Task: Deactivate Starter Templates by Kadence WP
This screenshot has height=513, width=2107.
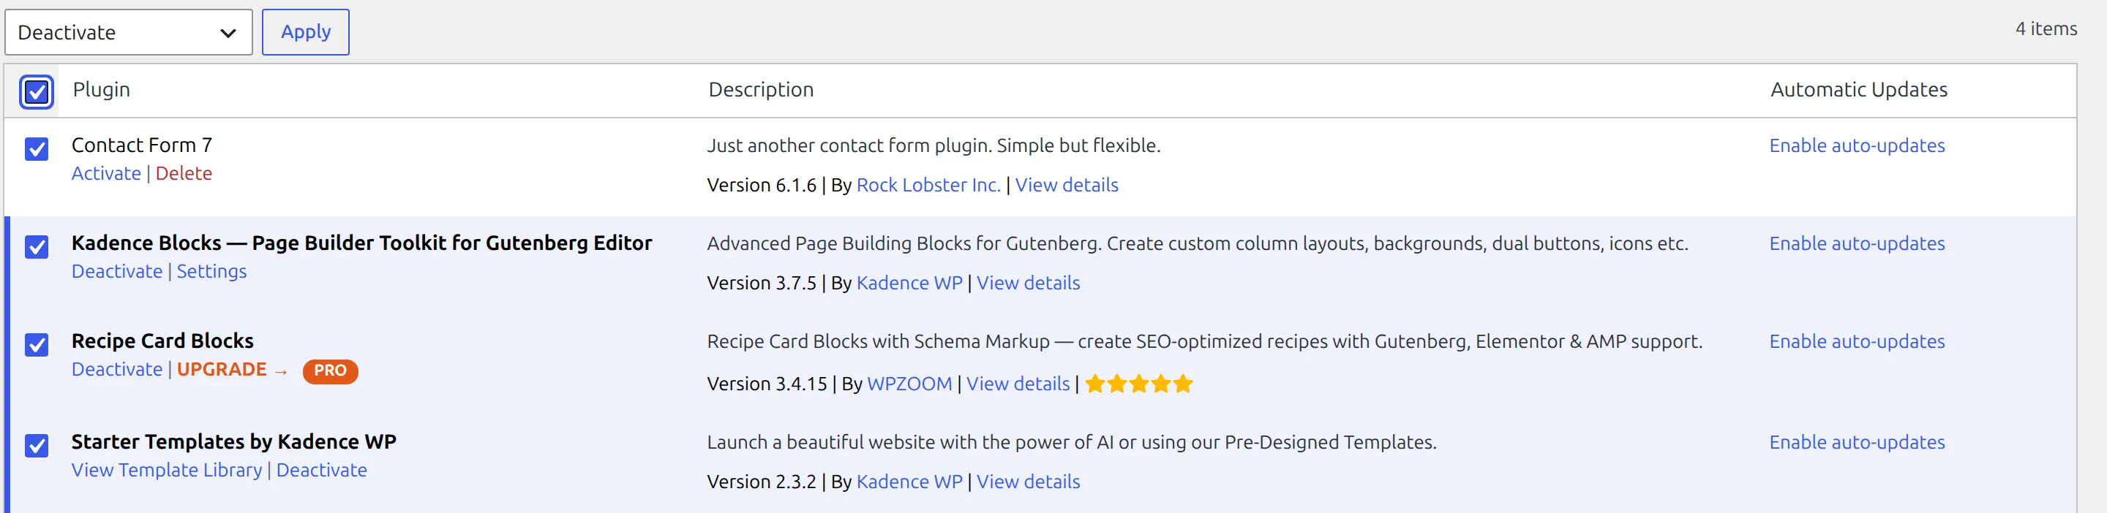Action: [x=321, y=470]
